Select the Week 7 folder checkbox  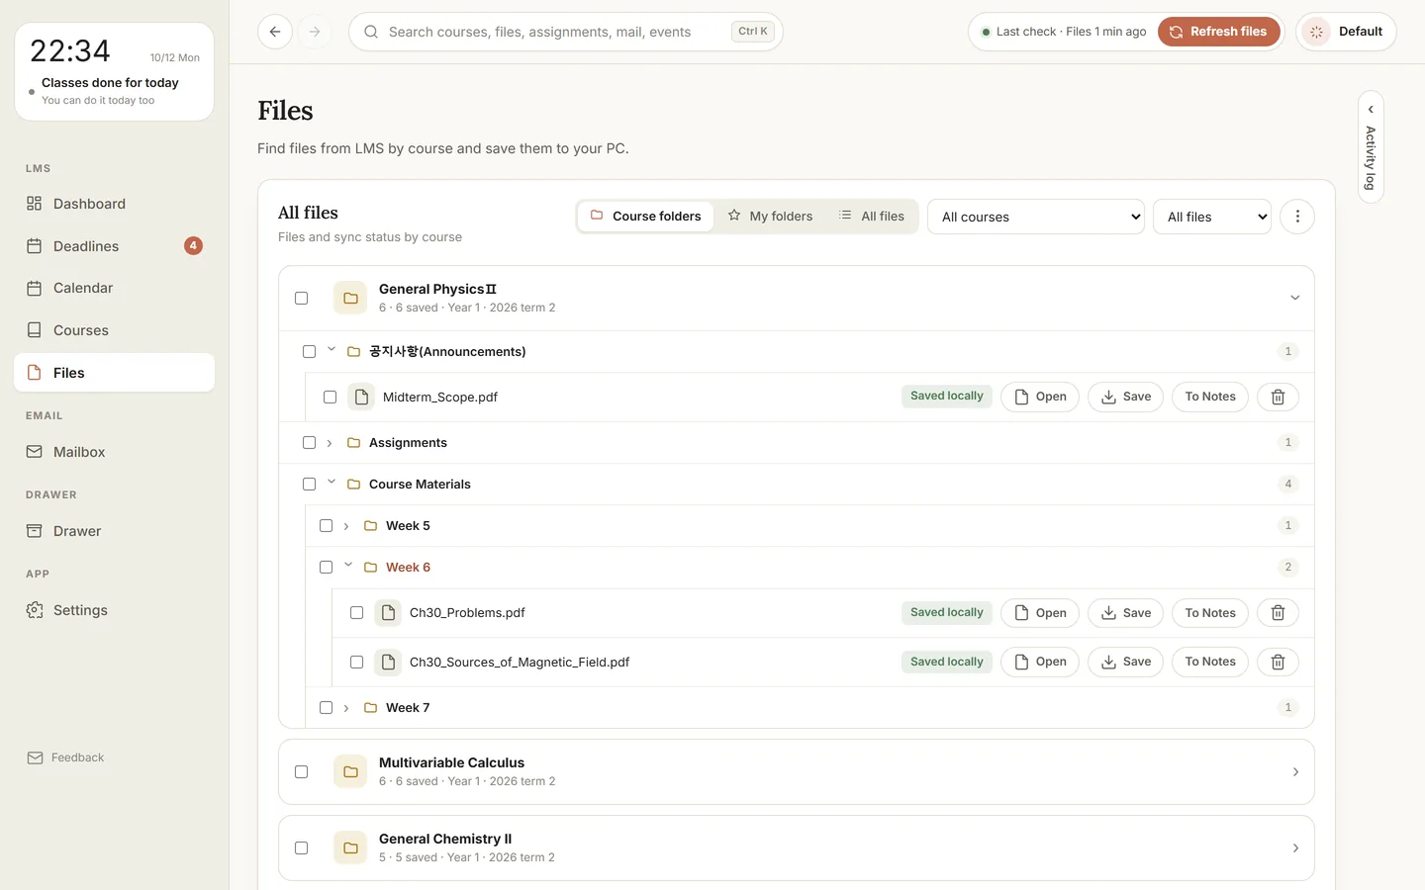326,707
